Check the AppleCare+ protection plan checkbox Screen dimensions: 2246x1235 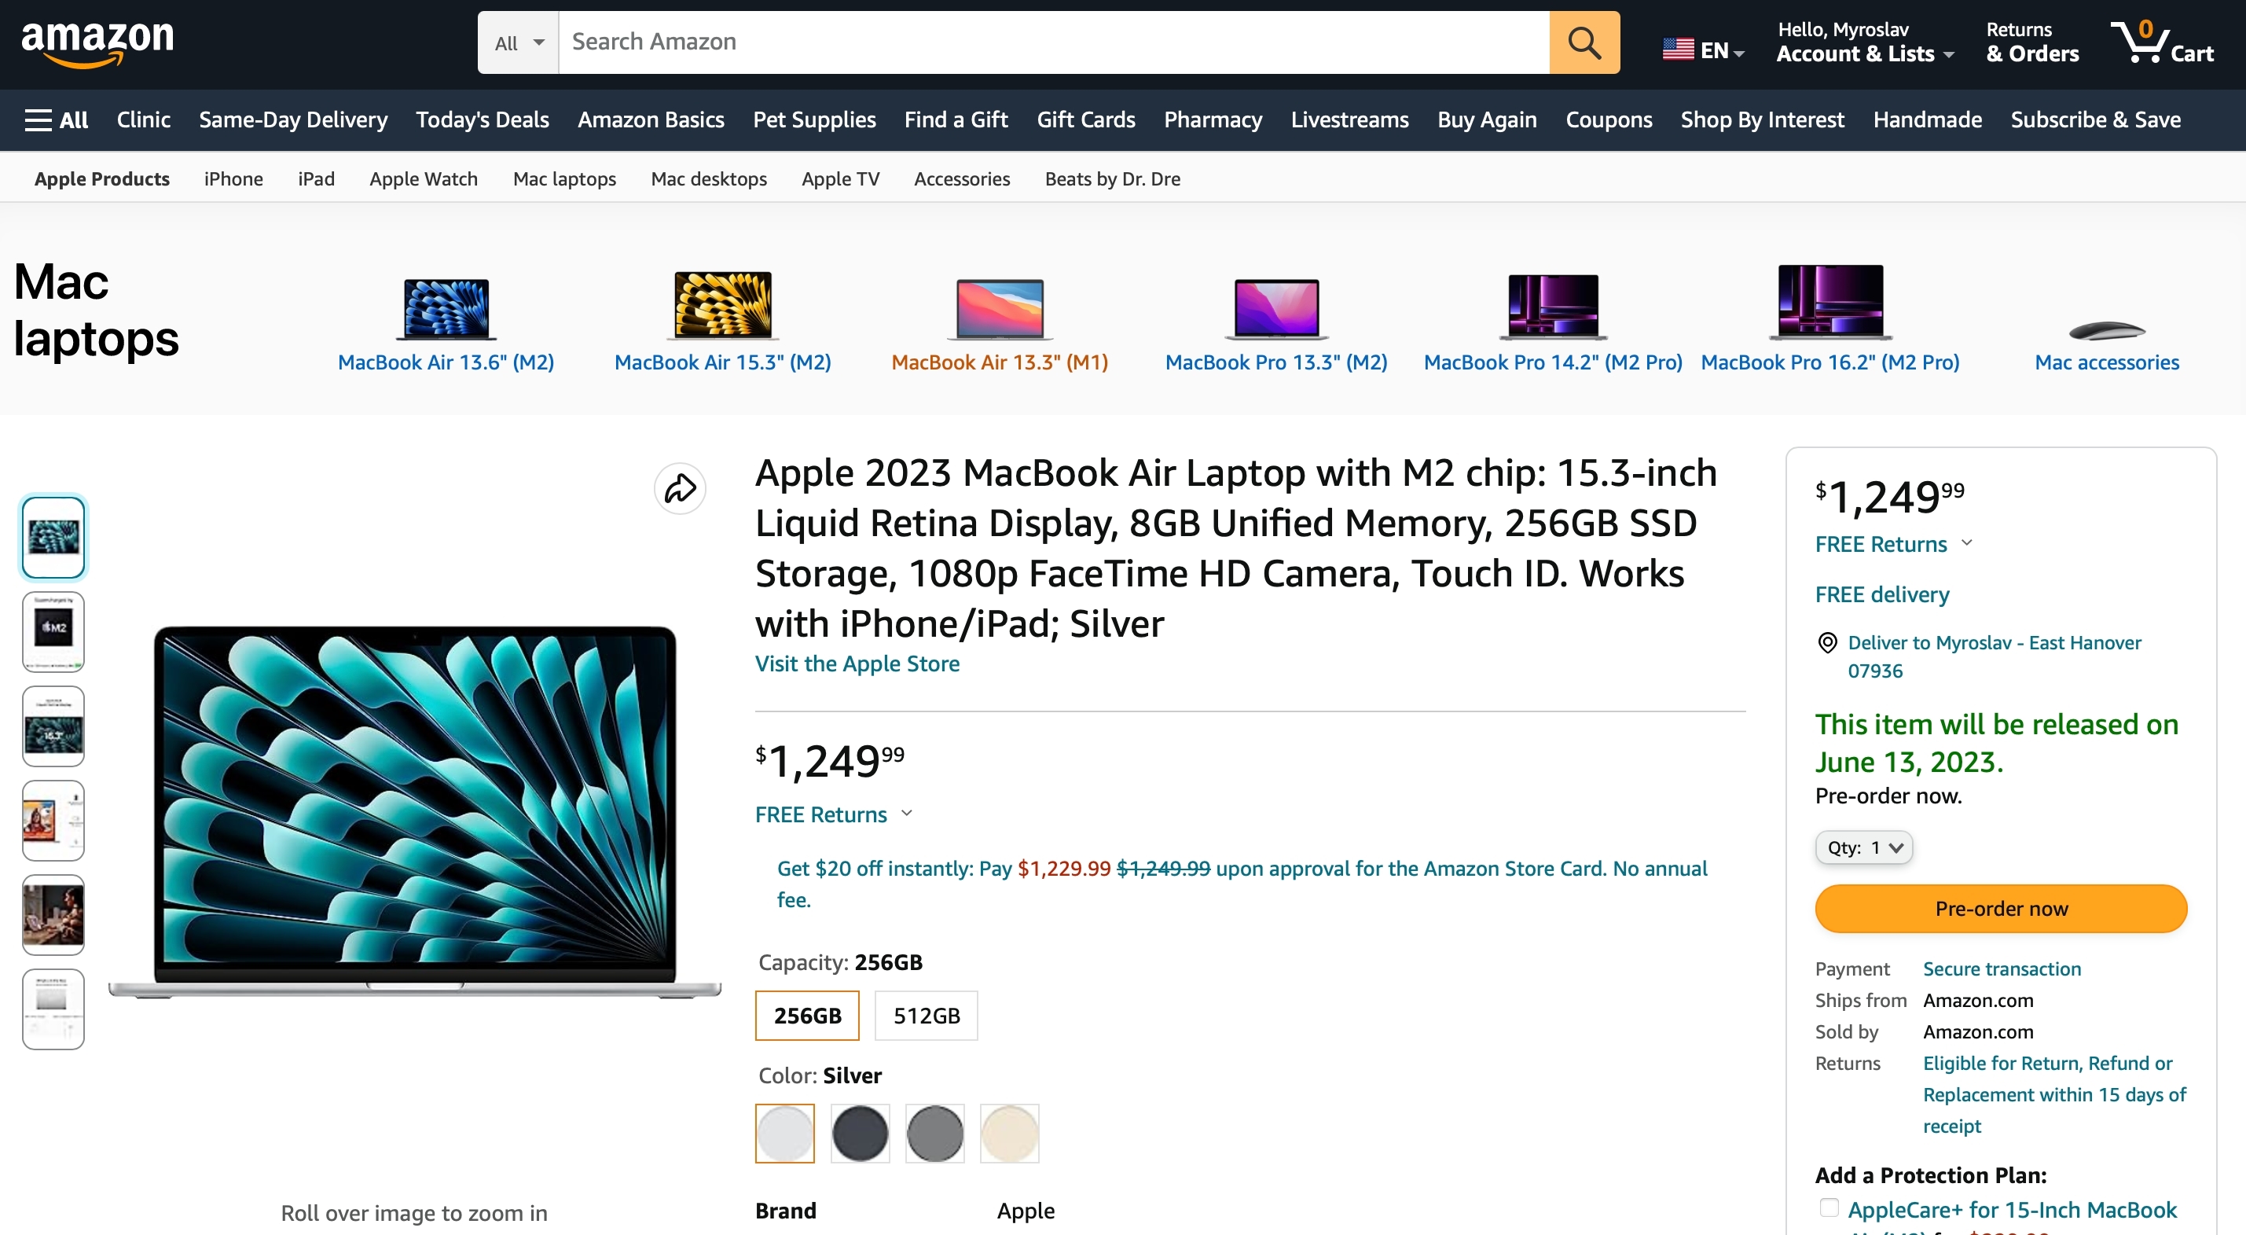[x=1829, y=1208]
